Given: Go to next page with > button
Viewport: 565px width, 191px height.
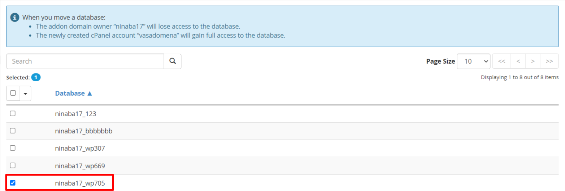Looking at the screenshot, I should click(533, 61).
